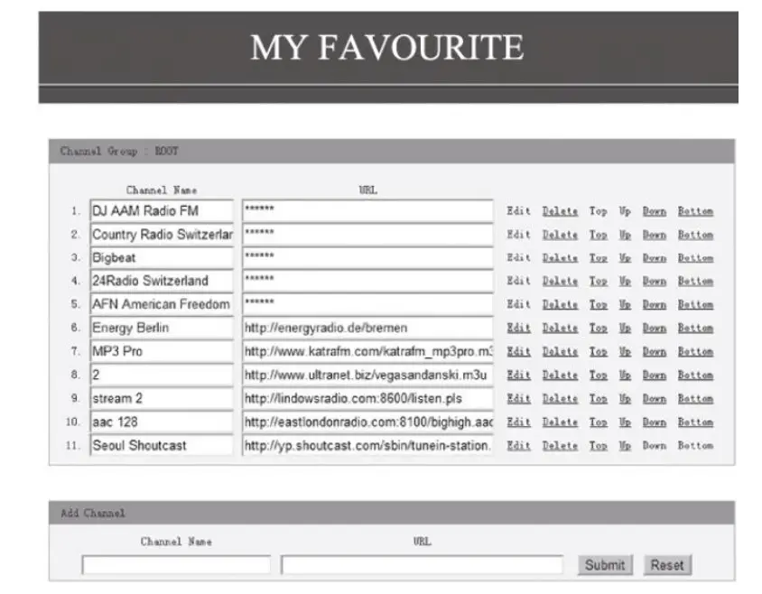Click DJ AAM Radio FM name field
Image resolution: width=762 pixels, height=594 pixels.
coord(162,211)
